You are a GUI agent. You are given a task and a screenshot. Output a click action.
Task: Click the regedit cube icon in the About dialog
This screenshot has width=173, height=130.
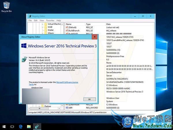point(25,59)
